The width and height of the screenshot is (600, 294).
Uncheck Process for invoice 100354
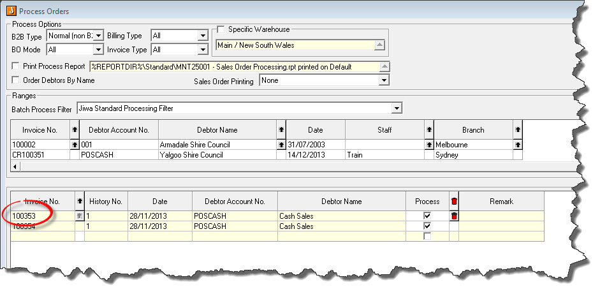pos(427,226)
